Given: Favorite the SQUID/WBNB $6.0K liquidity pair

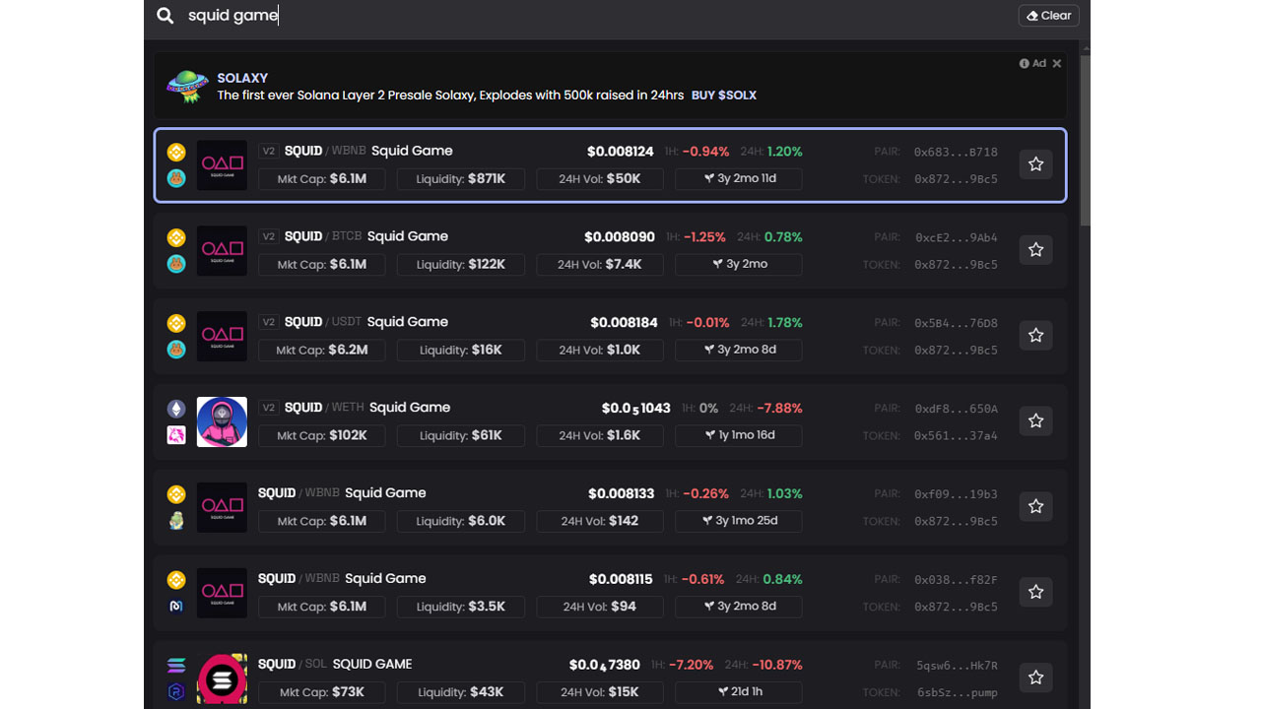Looking at the screenshot, I should coord(1035,507).
